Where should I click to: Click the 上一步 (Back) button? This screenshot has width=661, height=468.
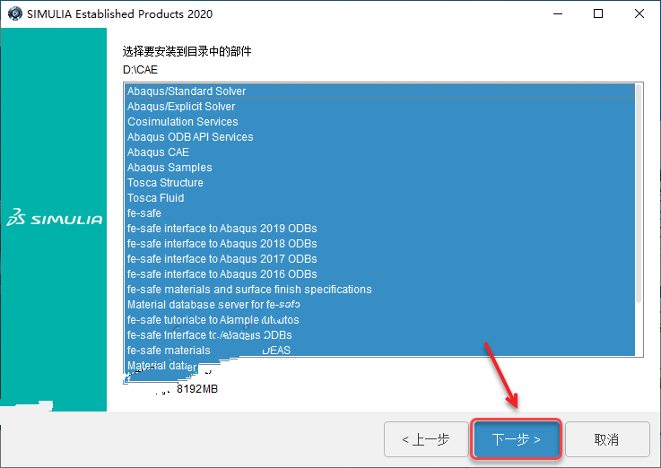tap(426, 439)
